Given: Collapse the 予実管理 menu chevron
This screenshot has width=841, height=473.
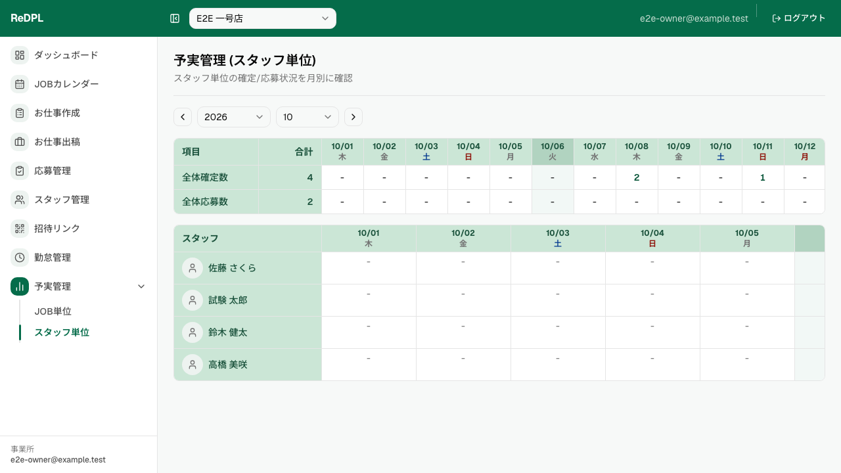Looking at the screenshot, I should click(141, 286).
